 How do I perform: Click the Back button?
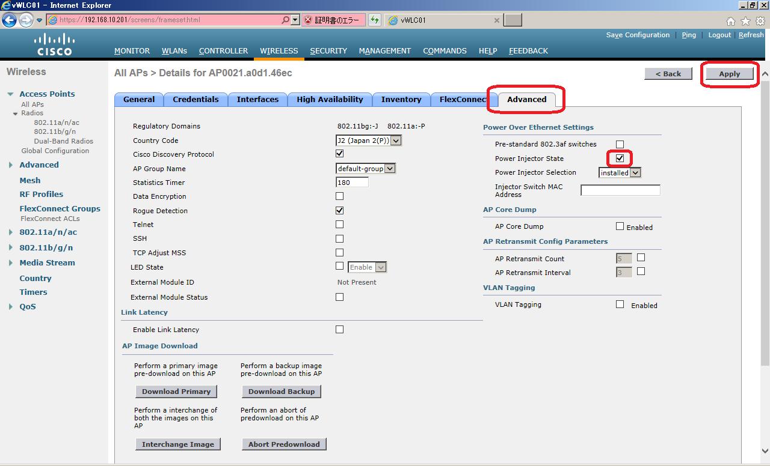click(x=668, y=74)
